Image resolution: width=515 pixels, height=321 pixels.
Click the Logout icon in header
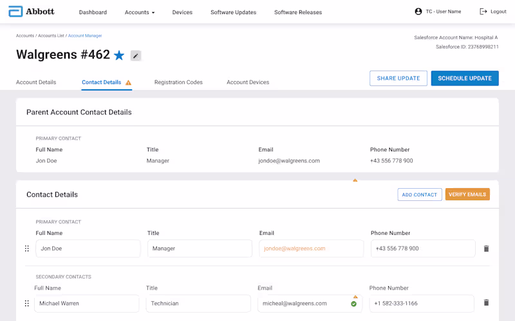pos(483,12)
